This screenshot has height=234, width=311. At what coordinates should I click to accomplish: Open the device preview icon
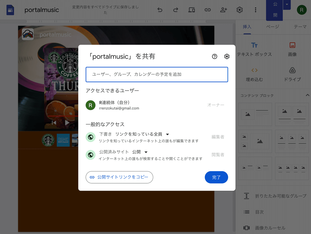click(192, 10)
